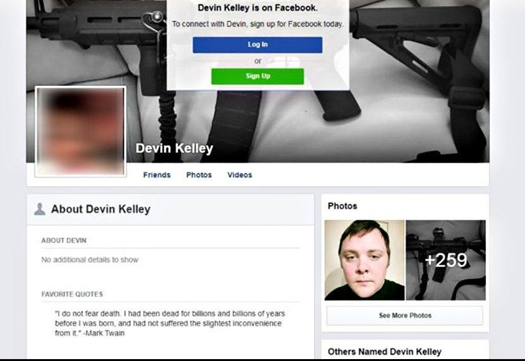Screen dimensions: 525x361
Task: Click the person silhouette icon beside About
Action: (40, 209)
